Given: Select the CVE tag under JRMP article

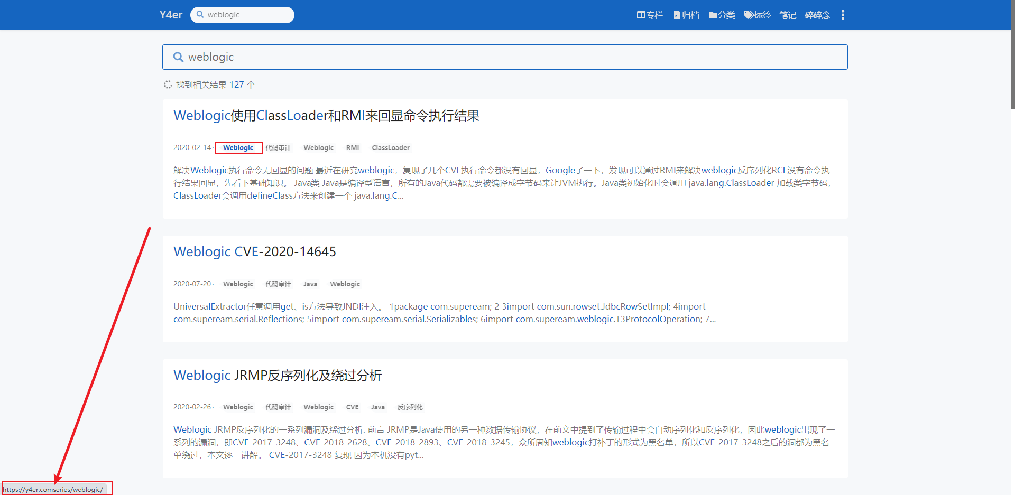Looking at the screenshot, I should (x=352, y=407).
